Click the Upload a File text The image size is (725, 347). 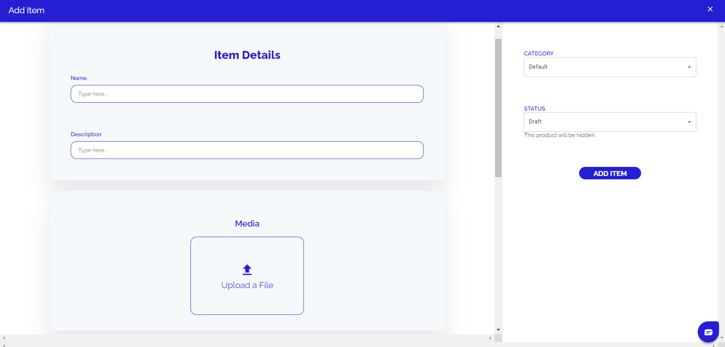(247, 285)
